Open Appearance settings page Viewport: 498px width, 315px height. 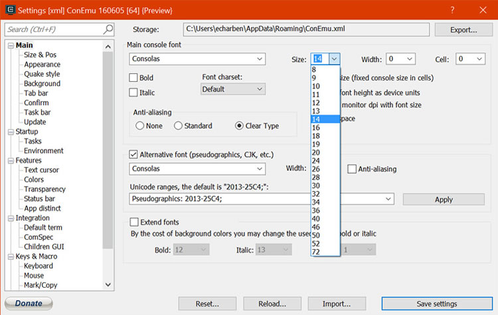click(x=42, y=64)
